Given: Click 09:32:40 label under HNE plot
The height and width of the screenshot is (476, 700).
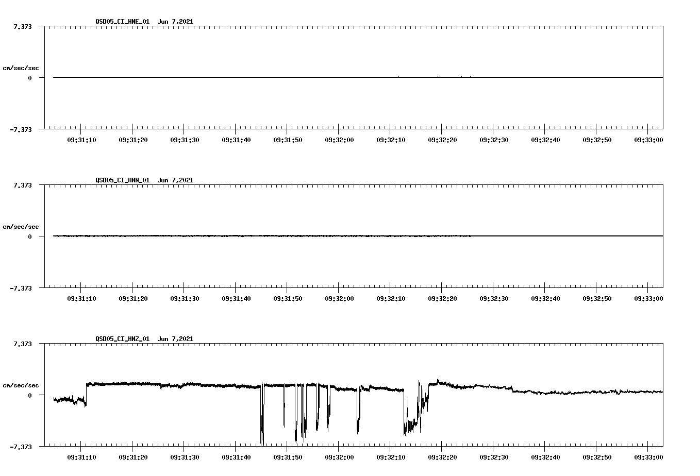Looking at the screenshot, I should [x=545, y=140].
